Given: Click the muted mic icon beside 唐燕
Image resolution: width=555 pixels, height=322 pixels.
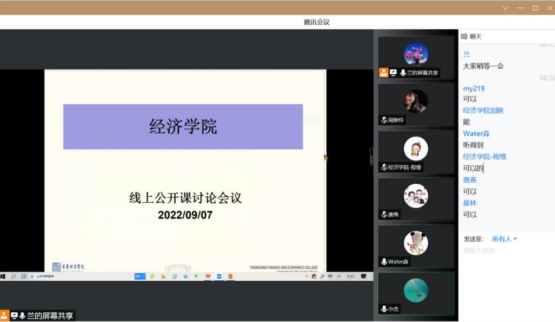Looking at the screenshot, I should pos(384,215).
